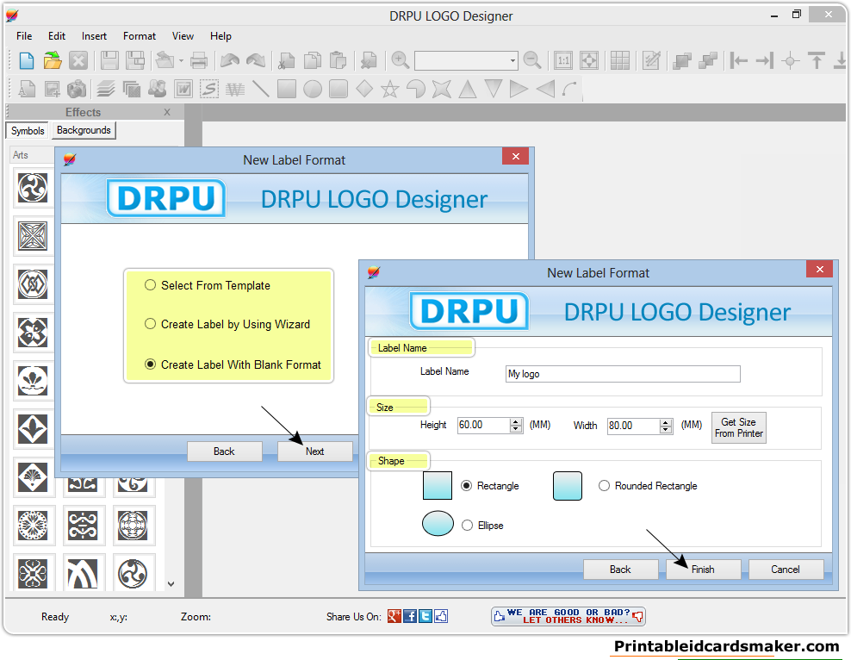Click Cancel in New Label Format dialog
The image size is (851, 660).
coord(786,570)
